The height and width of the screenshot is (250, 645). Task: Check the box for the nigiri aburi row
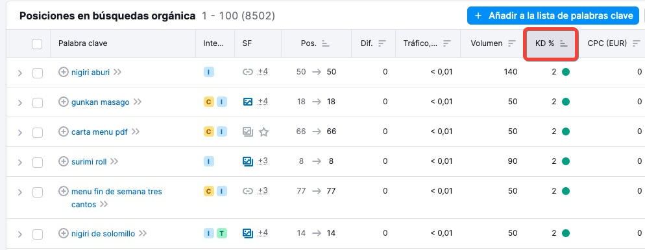tap(38, 73)
